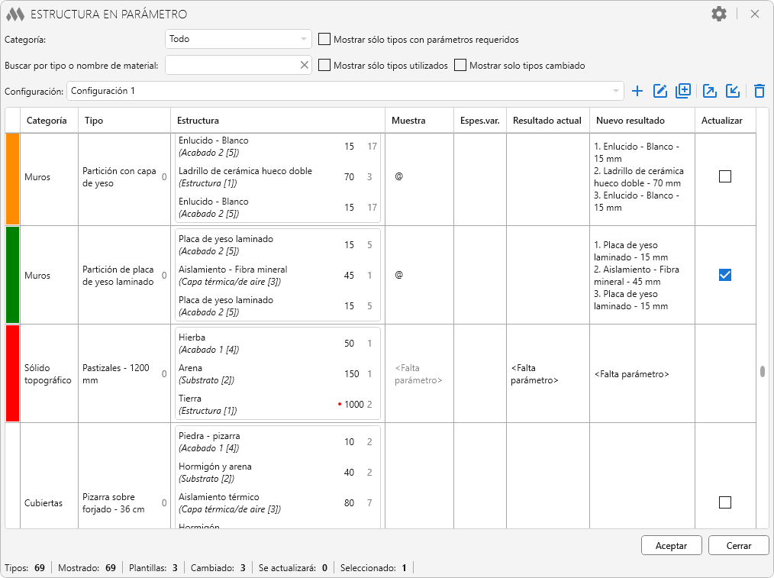This screenshot has height=578, width=774.
Task: Add a new configuration with plus icon
Action: coord(638,91)
